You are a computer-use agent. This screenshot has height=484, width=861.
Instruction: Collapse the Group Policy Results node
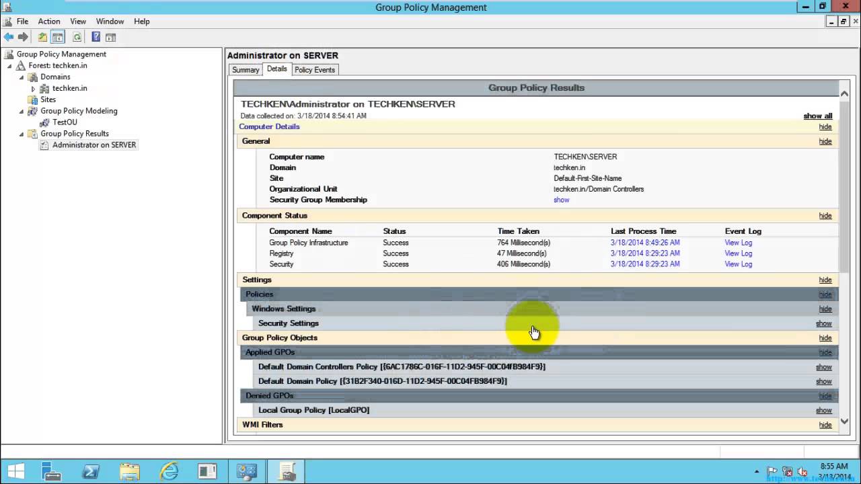[22, 134]
